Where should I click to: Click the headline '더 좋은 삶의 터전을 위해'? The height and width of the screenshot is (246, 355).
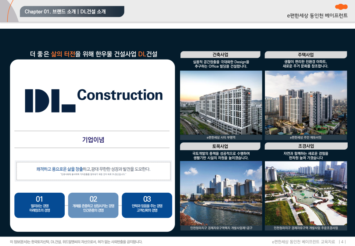tap(62, 54)
